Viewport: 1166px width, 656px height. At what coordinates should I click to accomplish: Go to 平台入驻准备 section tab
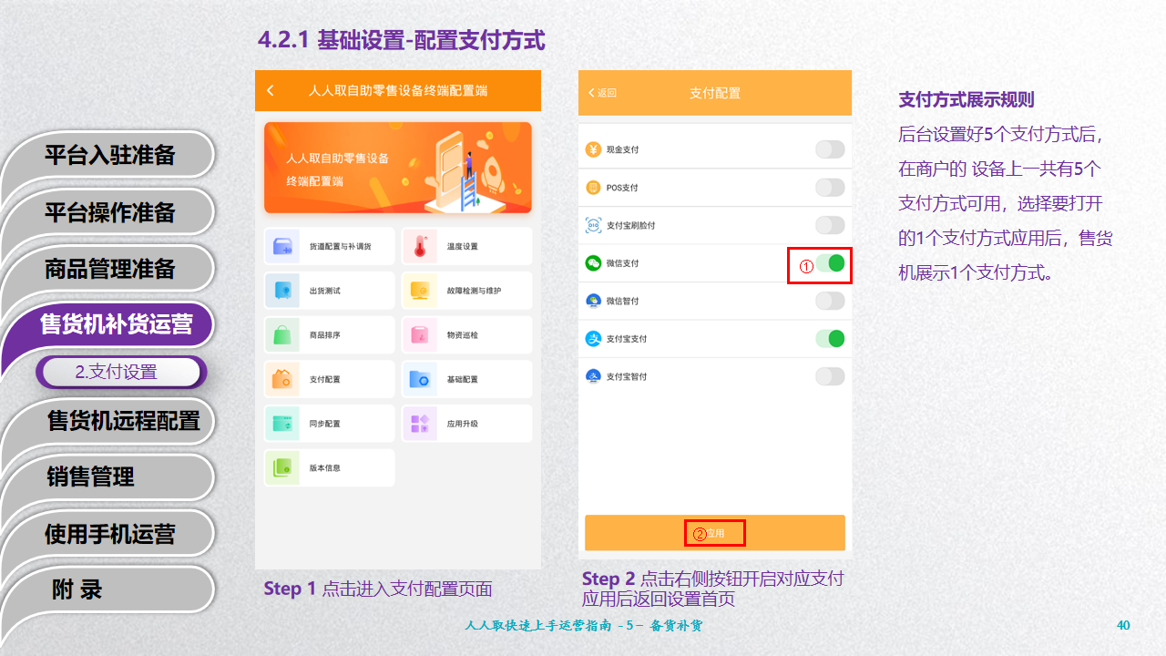point(109,155)
